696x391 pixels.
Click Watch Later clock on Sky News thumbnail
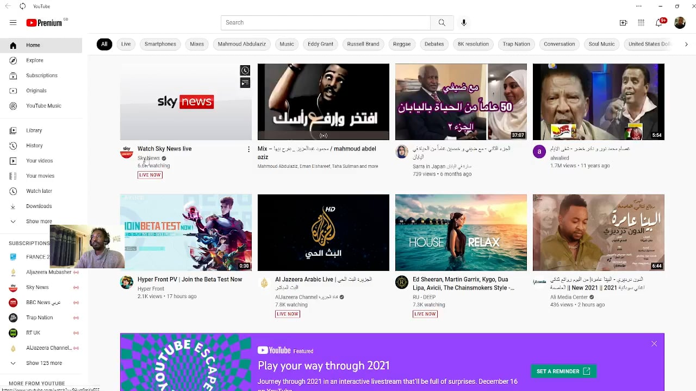(245, 71)
